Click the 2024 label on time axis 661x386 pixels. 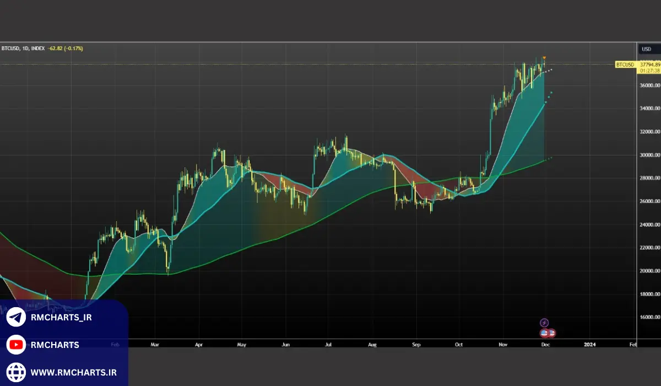[589, 344]
